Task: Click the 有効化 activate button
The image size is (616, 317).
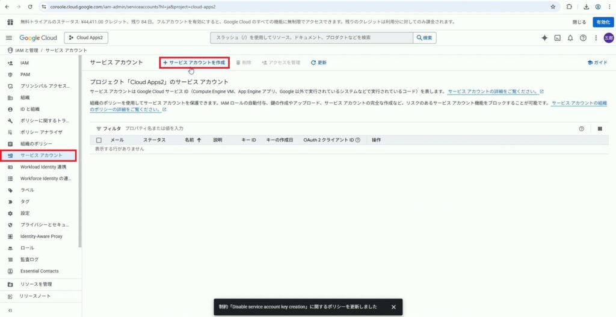Action: click(601, 22)
